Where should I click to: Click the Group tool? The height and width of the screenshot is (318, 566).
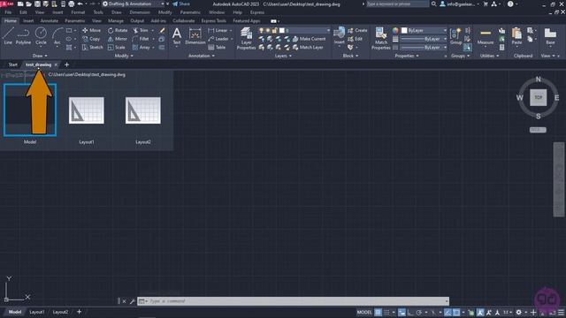pyautogui.click(x=456, y=36)
